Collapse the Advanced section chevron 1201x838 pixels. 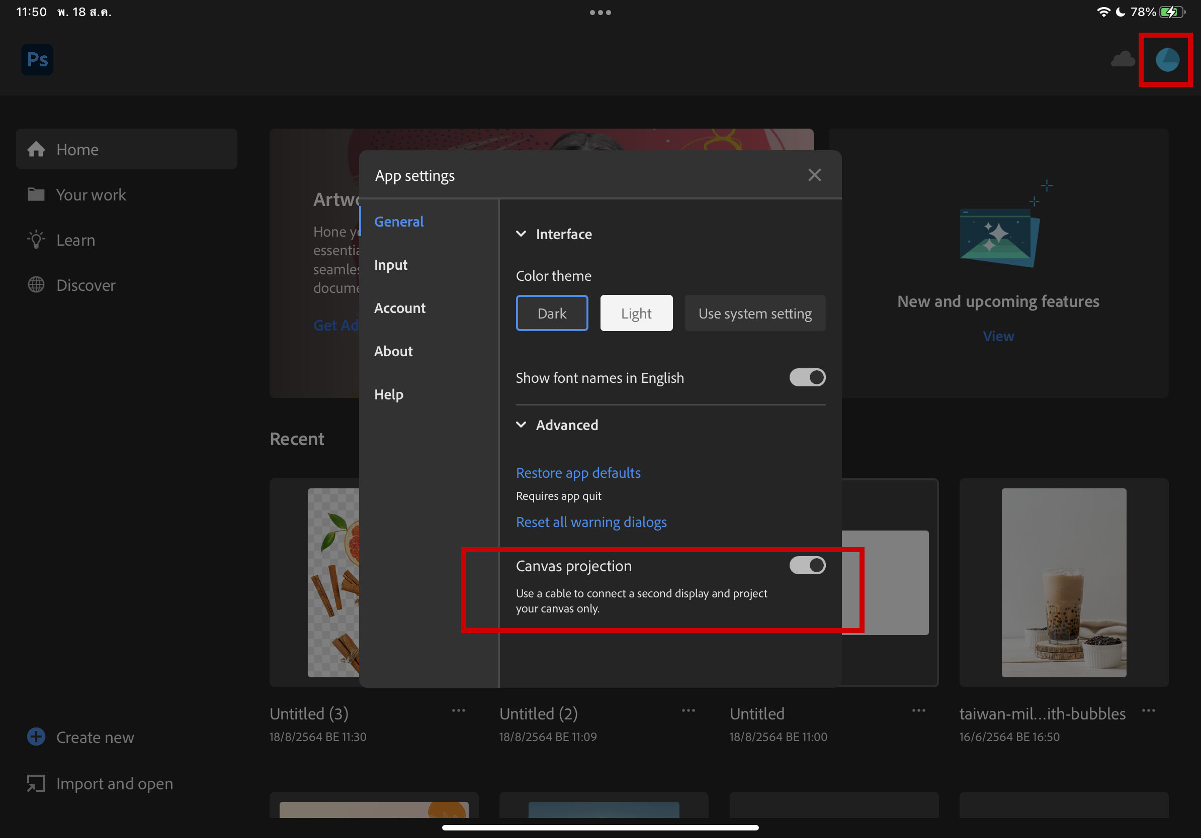[521, 424]
